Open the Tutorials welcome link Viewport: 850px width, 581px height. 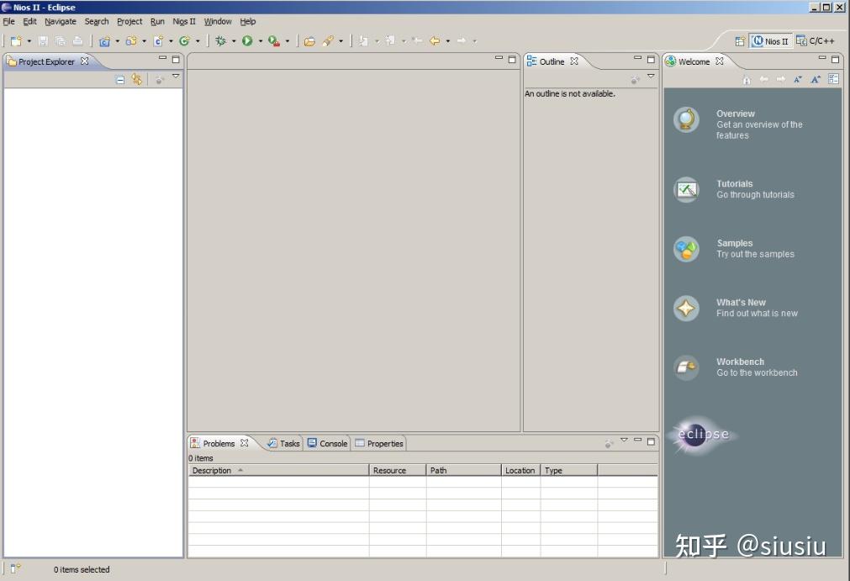pyautogui.click(x=734, y=189)
